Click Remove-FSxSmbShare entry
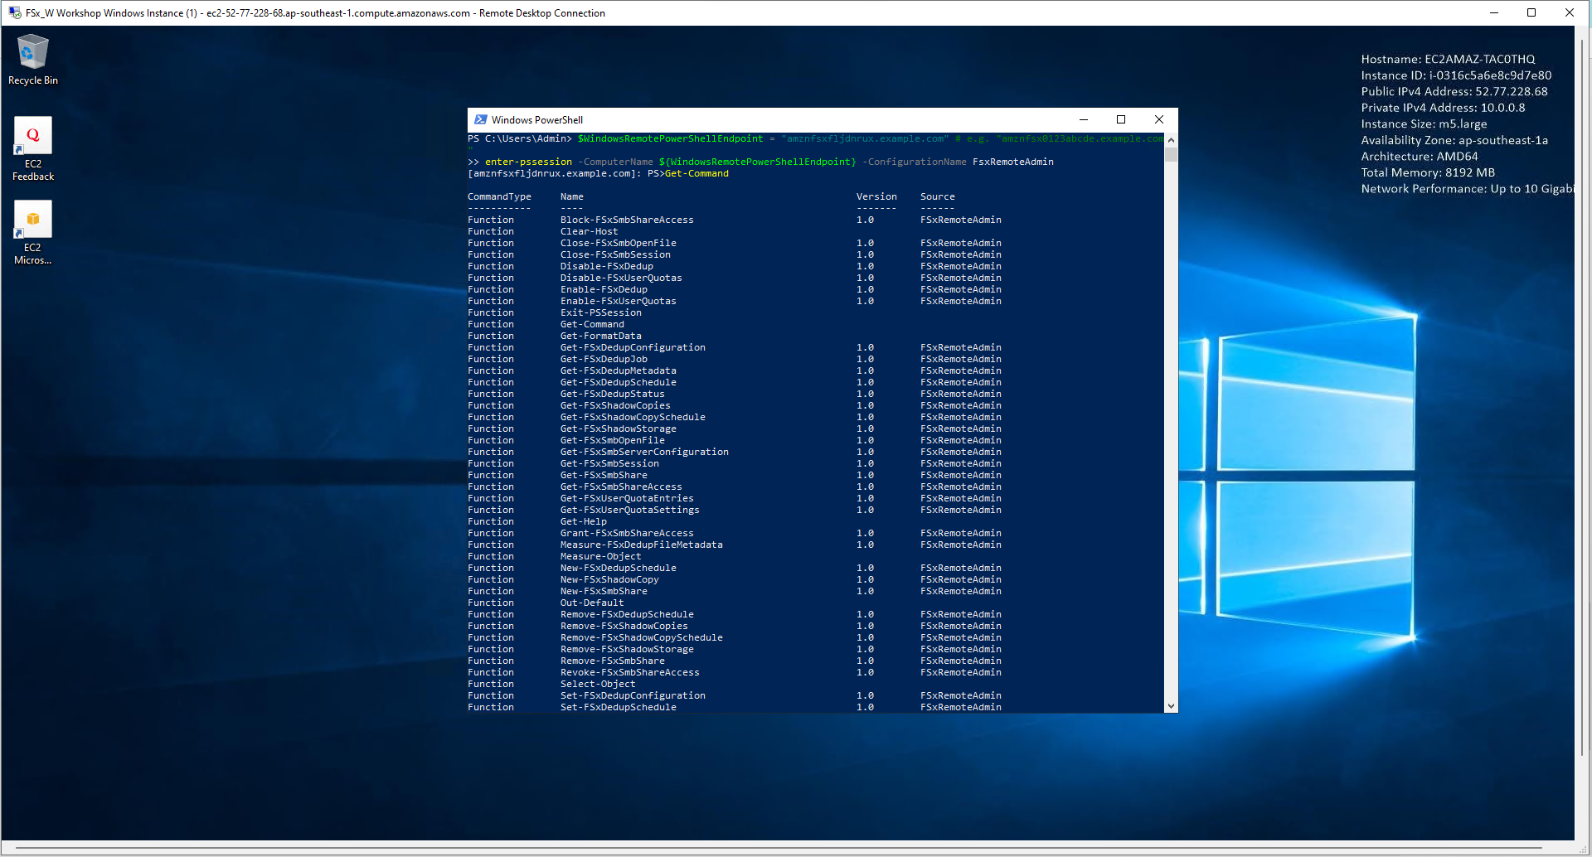 coord(613,661)
